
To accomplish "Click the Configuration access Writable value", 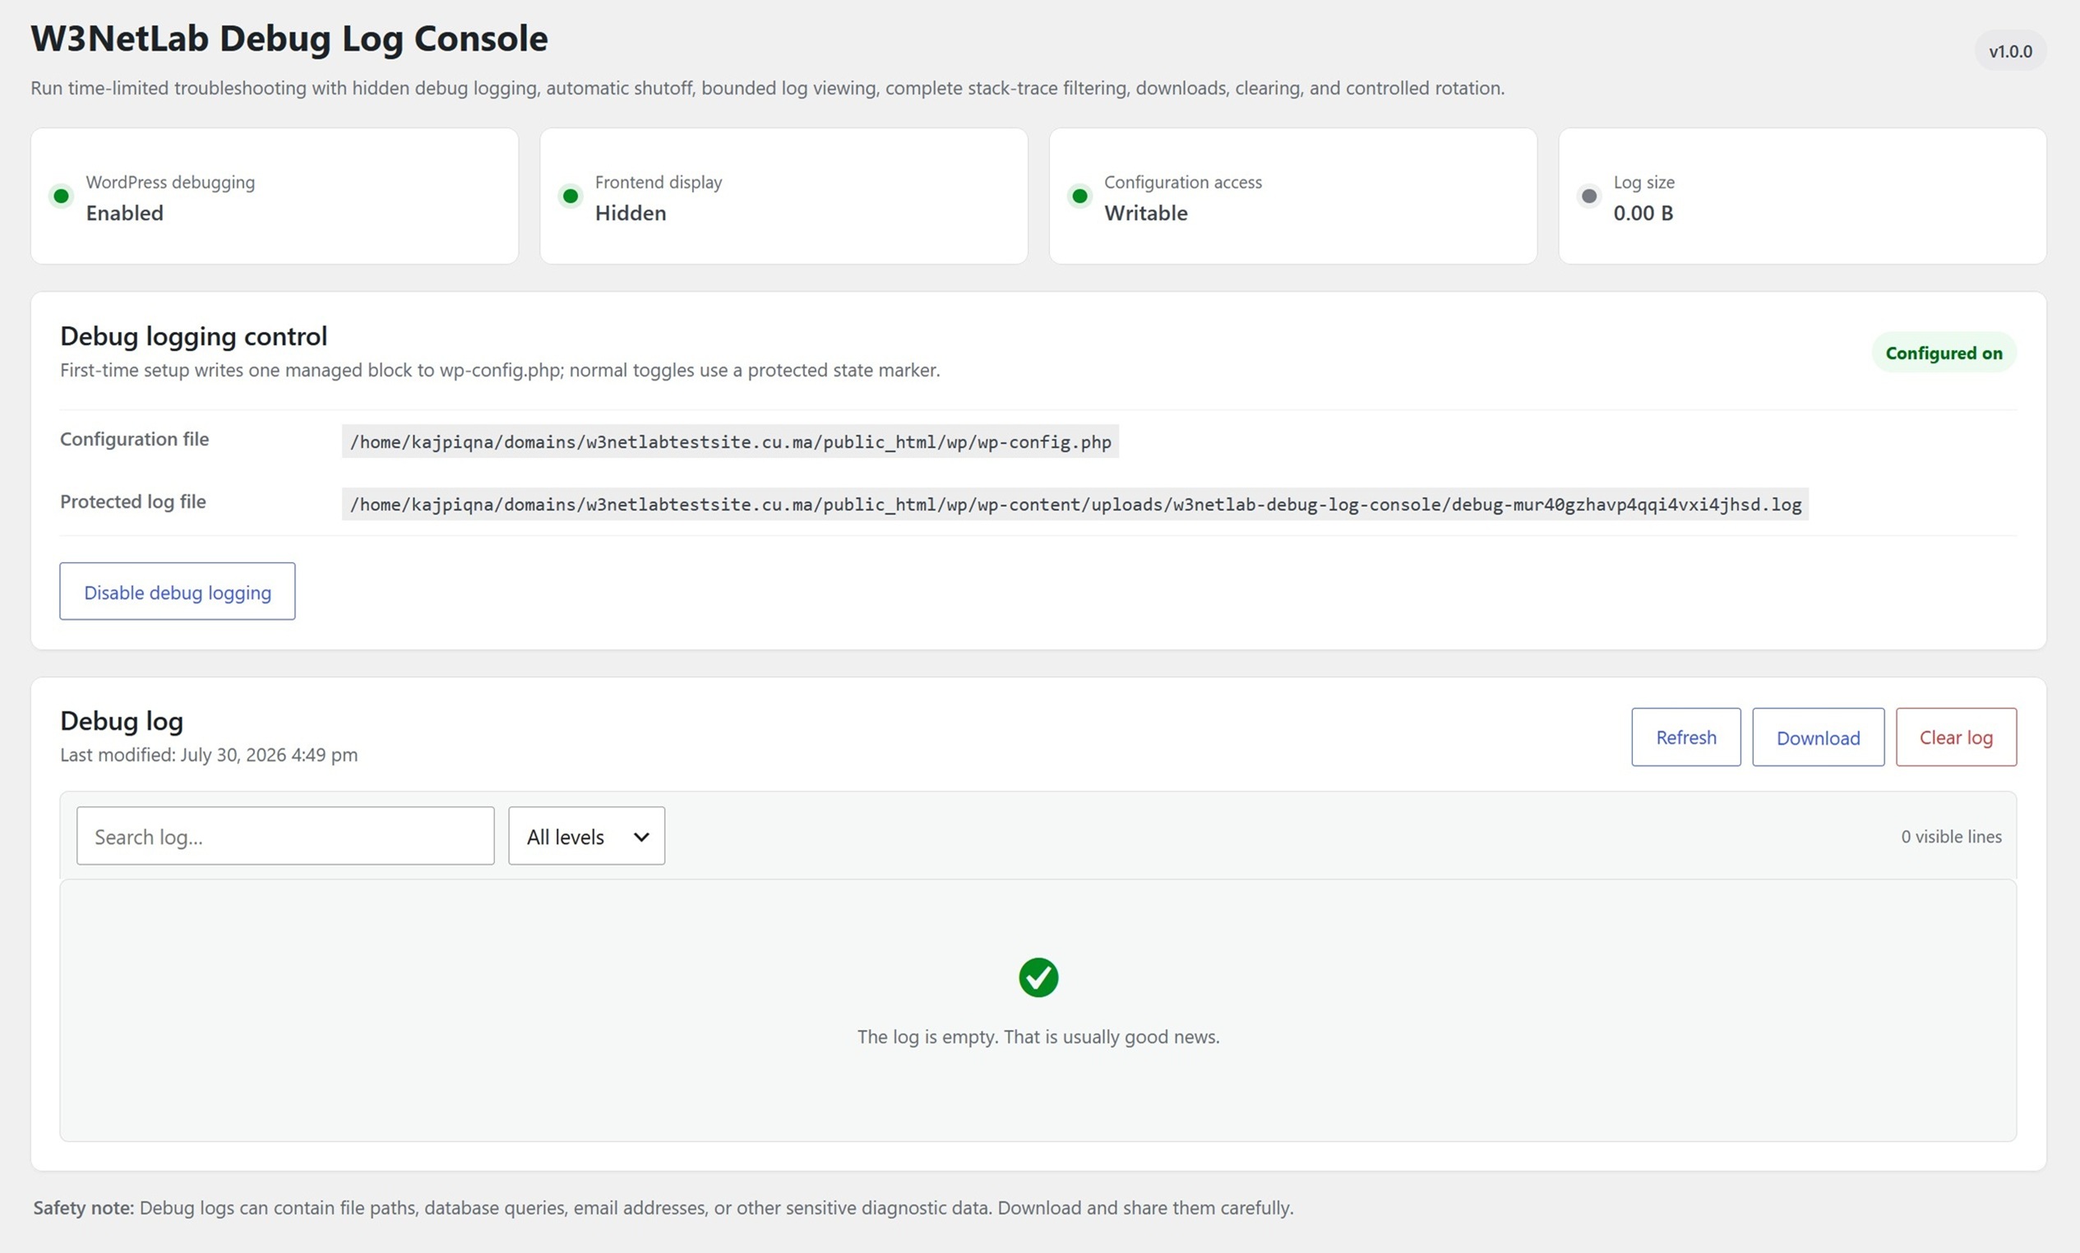I will tap(1145, 213).
